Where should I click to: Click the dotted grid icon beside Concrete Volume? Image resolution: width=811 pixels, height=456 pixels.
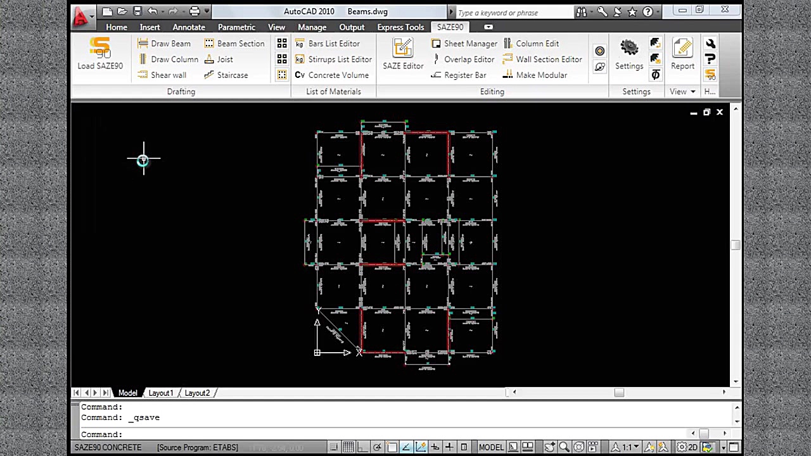282,75
